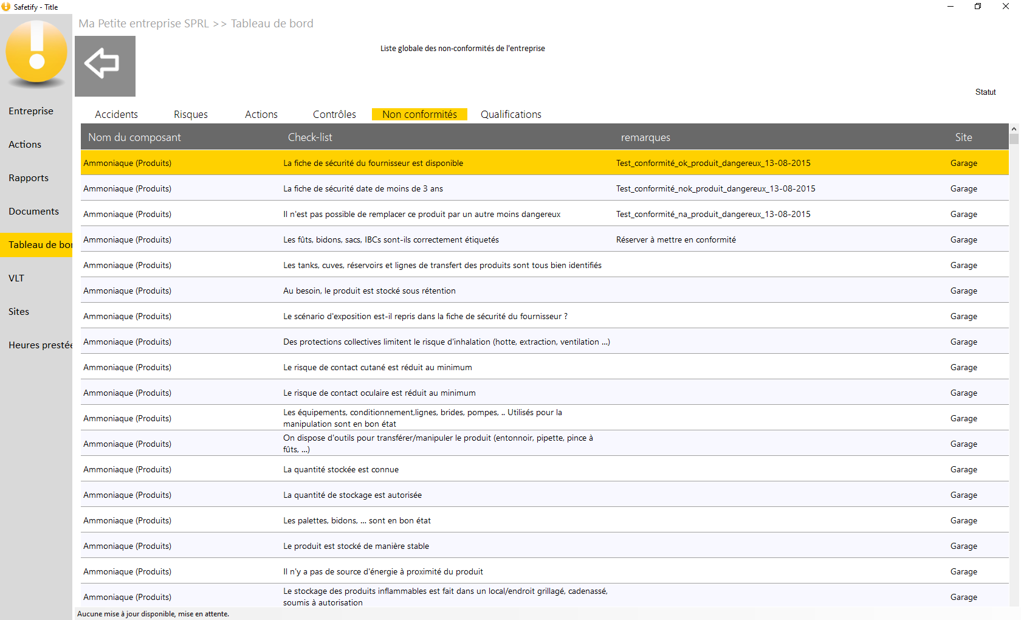
Task: Select row 'La fiche de sécurité date de moins de 3 ans'
Action: click(x=545, y=188)
